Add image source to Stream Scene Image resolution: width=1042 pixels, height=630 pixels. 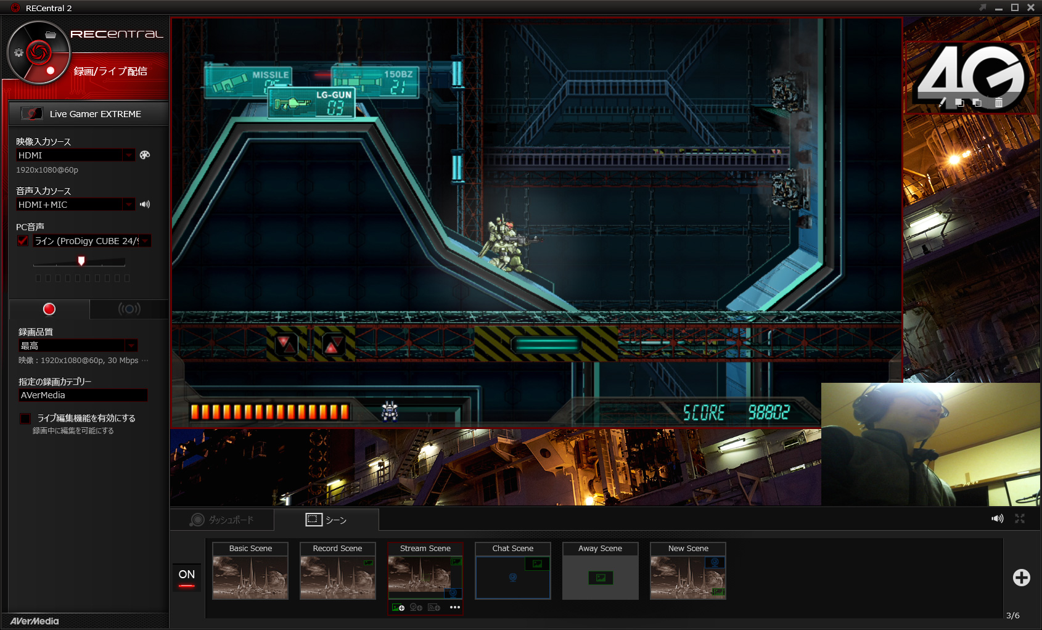[398, 607]
